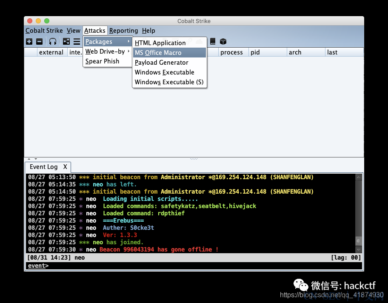388x303 pixels.
Task: Click event log scrollbar down arrow
Action: 358,249
